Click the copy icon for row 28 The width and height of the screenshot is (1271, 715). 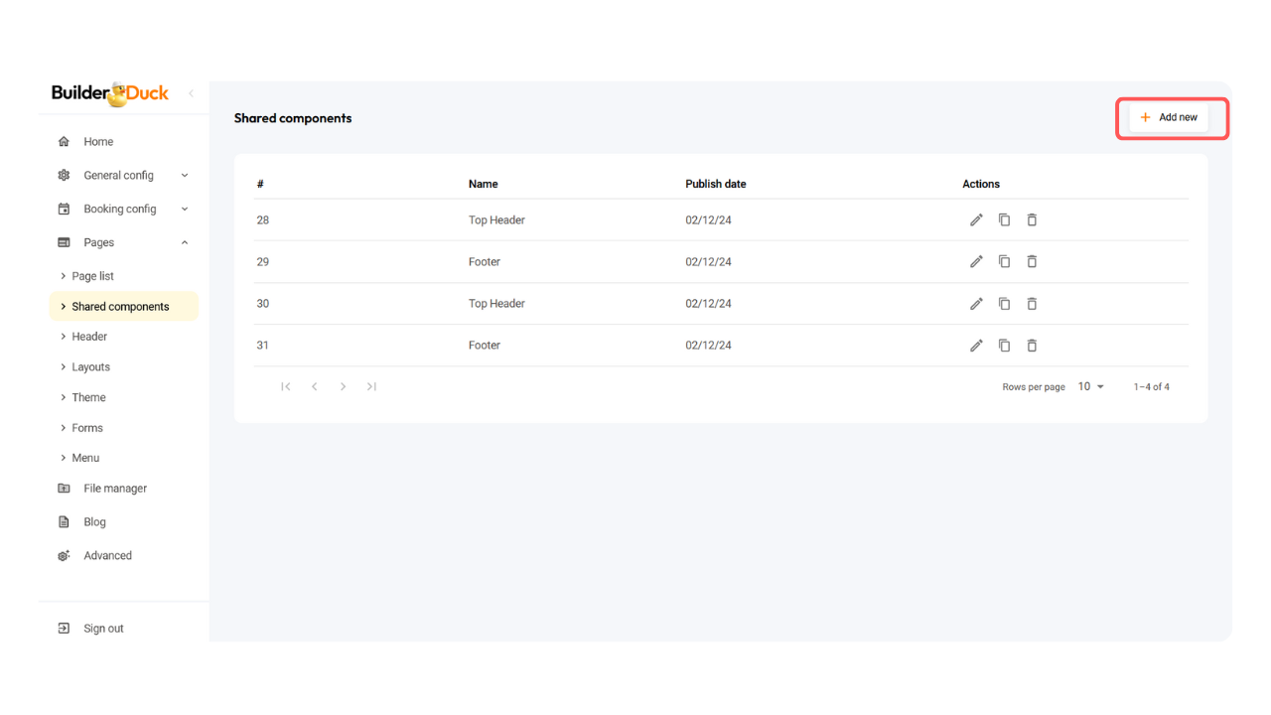tap(1004, 219)
